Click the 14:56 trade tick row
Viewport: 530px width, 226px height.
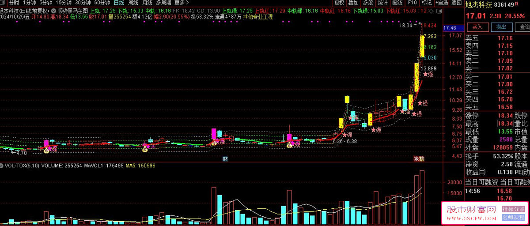[498, 191]
